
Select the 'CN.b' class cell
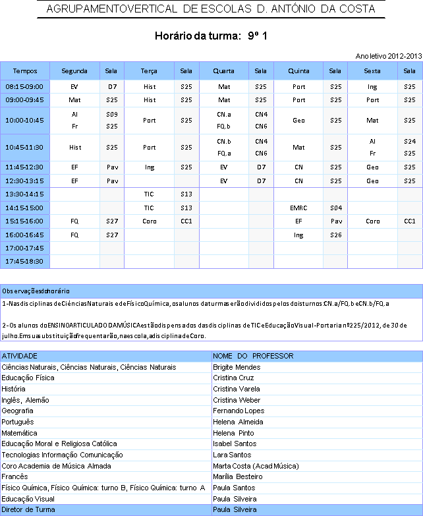coord(223,142)
